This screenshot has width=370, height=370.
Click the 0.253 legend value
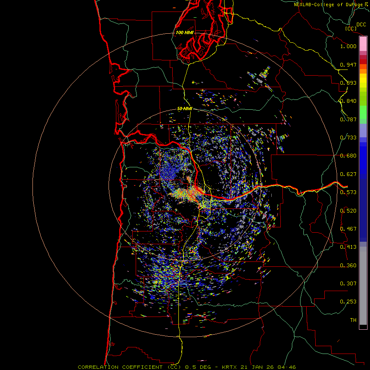pyautogui.click(x=348, y=302)
